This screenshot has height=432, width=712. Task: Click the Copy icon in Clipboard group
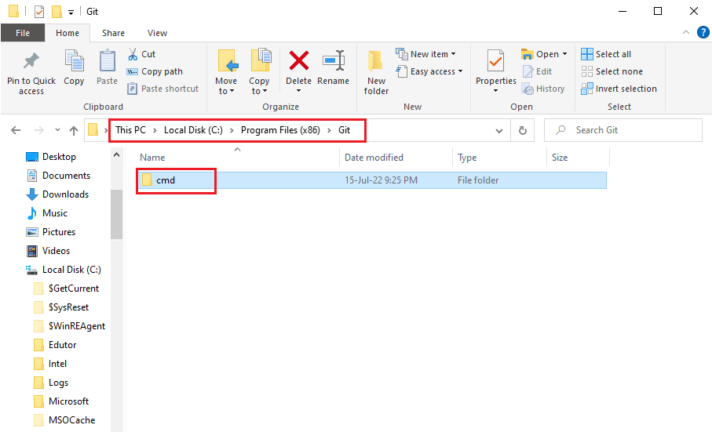(74, 61)
